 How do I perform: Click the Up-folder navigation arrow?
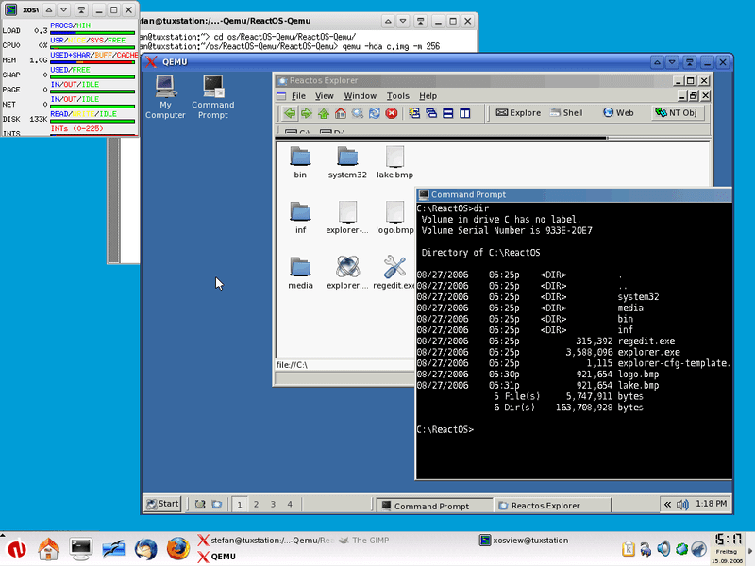324,113
